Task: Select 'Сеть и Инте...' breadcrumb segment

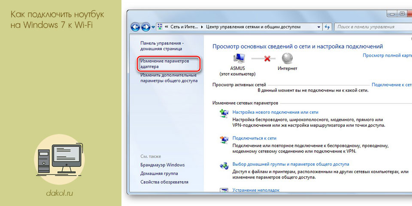Action: [x=184, y=27]
